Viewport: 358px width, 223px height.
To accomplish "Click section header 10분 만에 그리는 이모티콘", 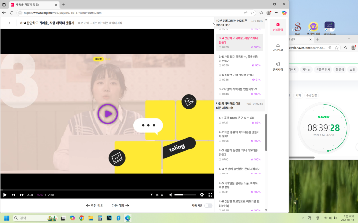I will click(x=239, y=23).
